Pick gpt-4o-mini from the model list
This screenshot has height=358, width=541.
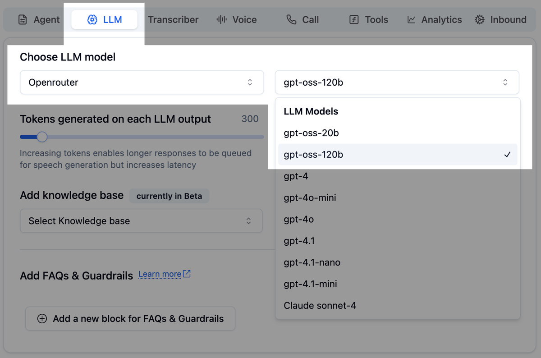click(398, 197)
